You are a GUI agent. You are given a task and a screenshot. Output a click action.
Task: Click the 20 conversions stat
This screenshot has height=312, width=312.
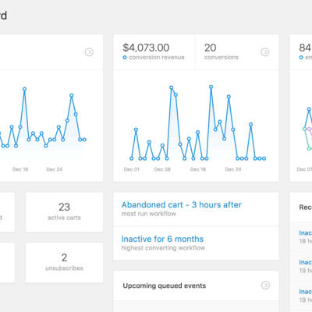pyautogui.click(x=210, y=48)
